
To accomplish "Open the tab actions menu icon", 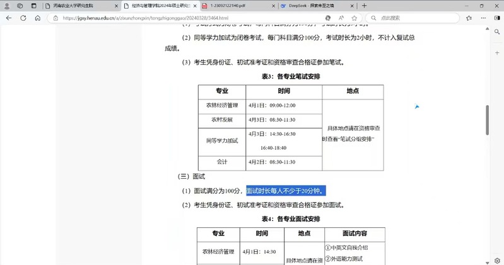I will pos(34,6).
